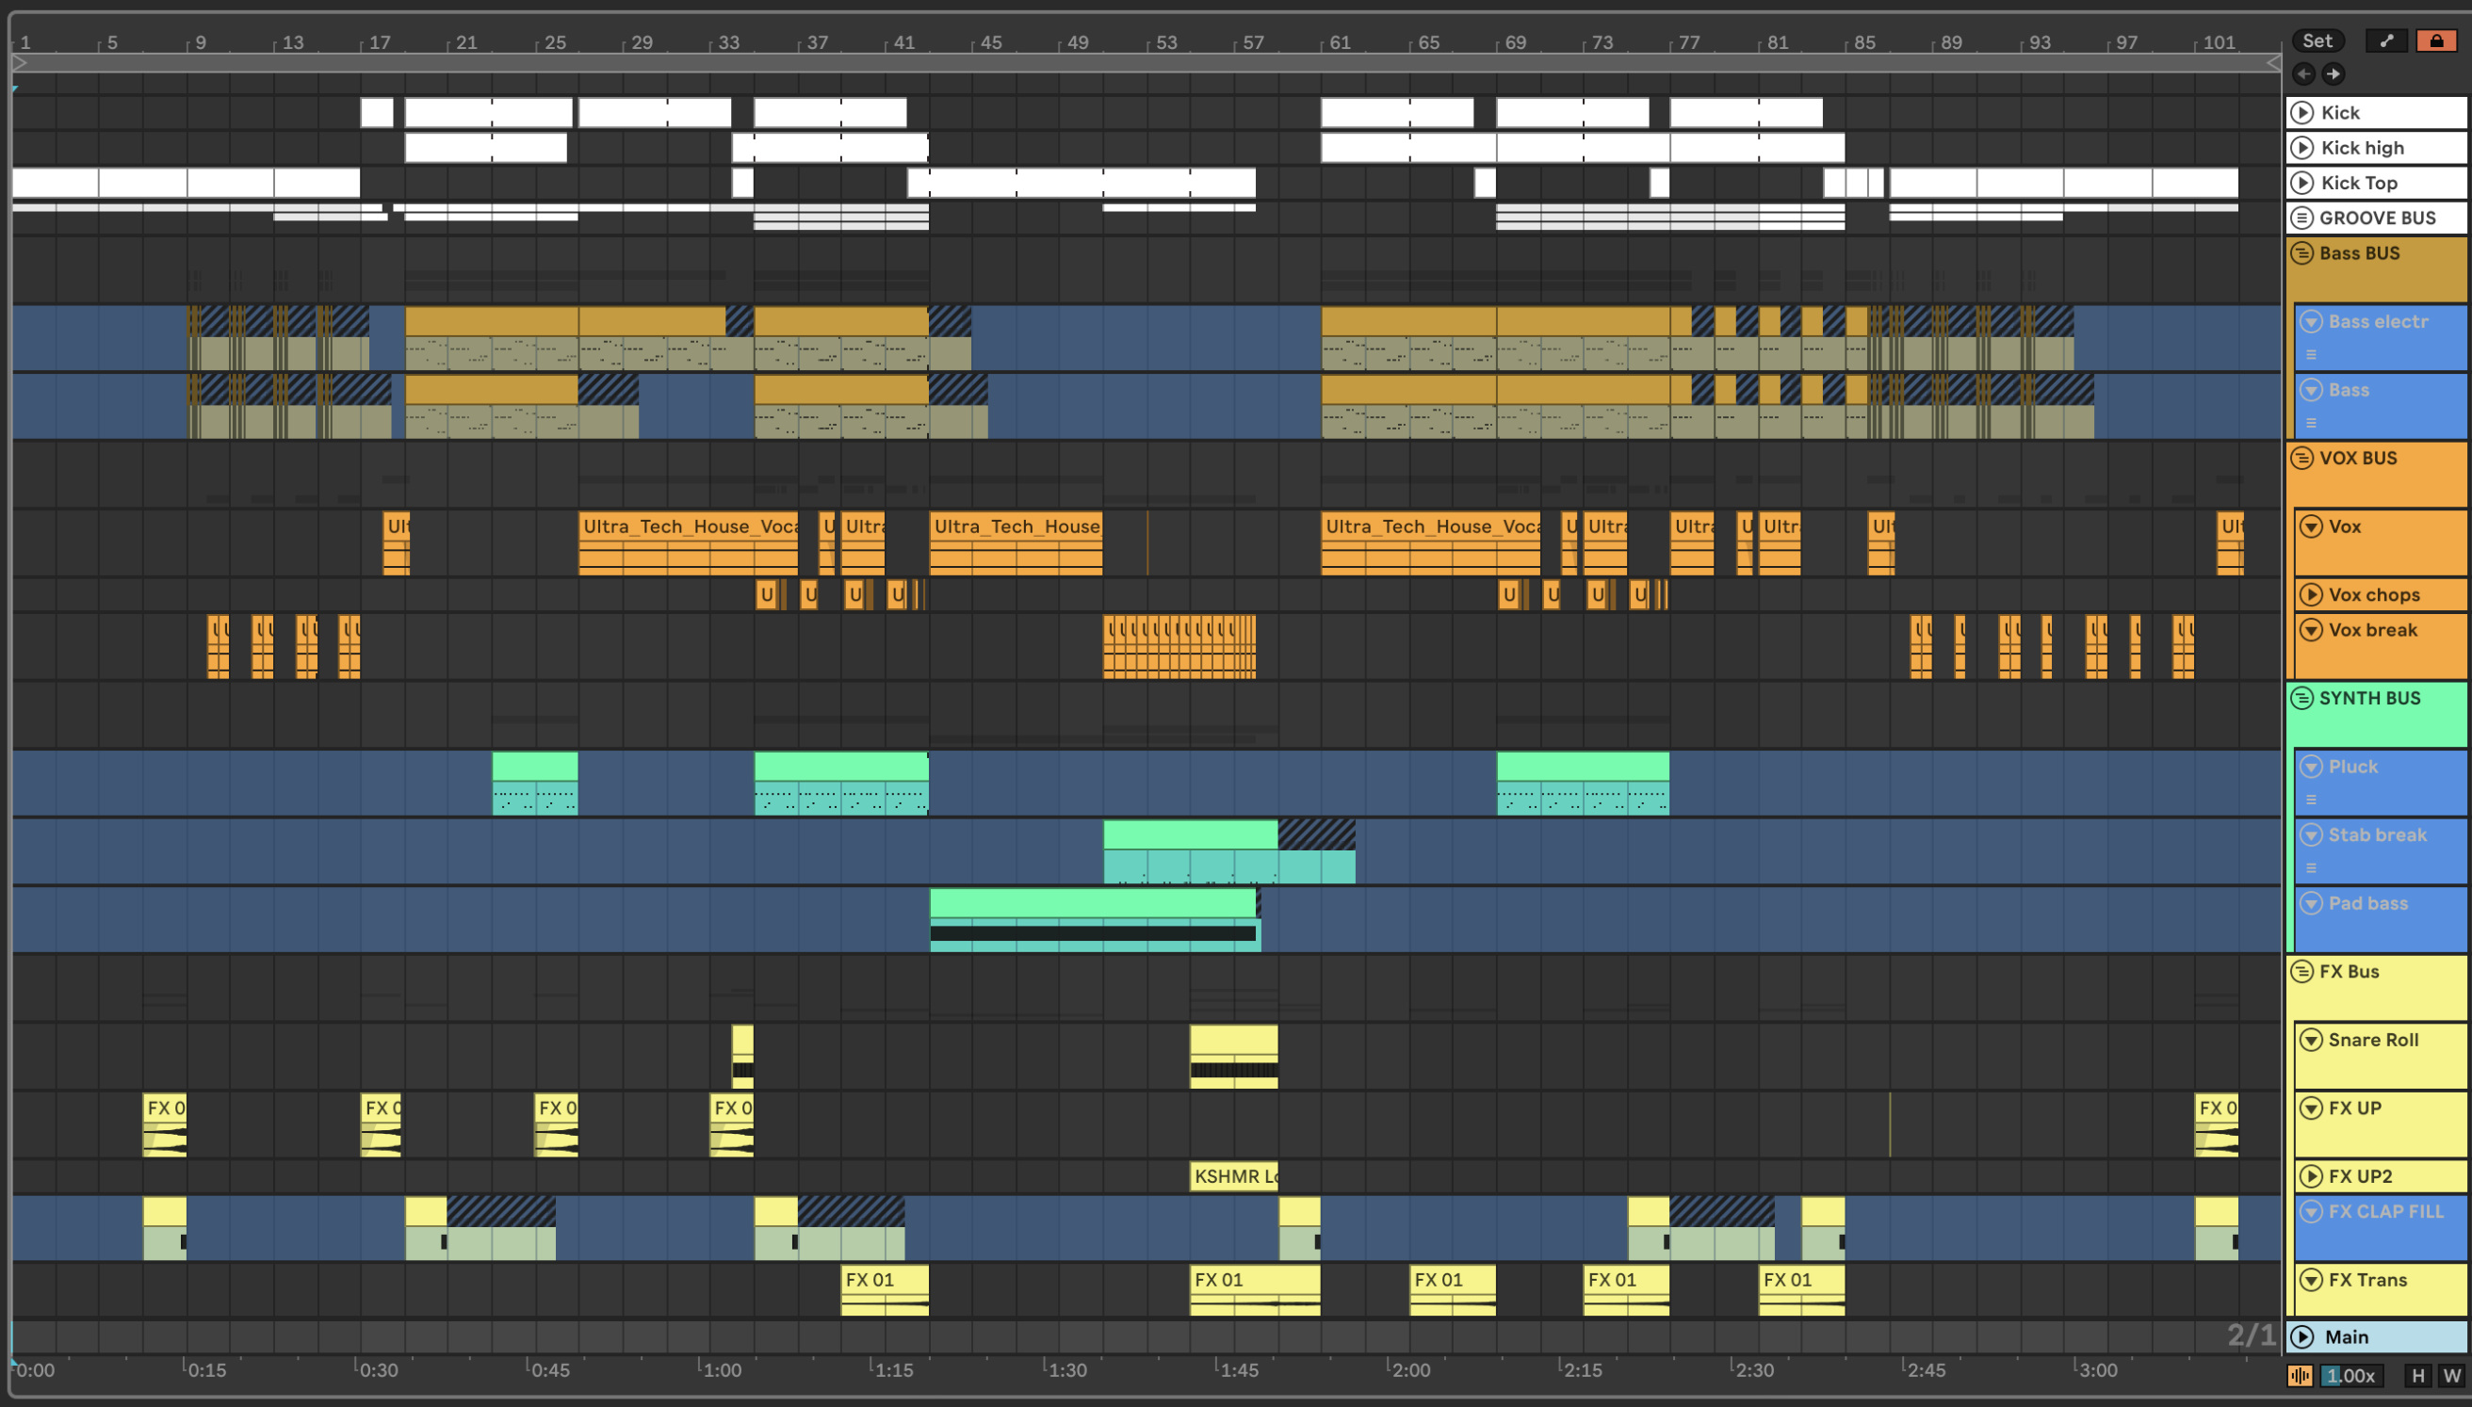2472x1407 pixels.
Task: Open Pluck track automation lanes icon
Action: 2312,800
